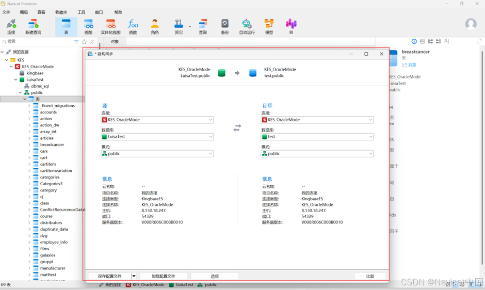The image size is (485, 290).
Task: Click the AI panel icon at right
Action: [x=447, y=41]
